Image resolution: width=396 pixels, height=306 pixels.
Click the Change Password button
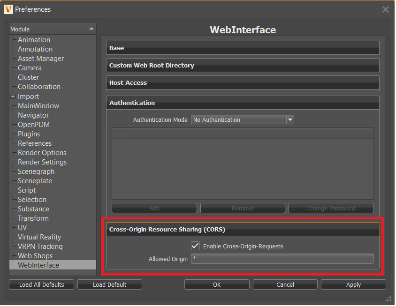point(331,209)
